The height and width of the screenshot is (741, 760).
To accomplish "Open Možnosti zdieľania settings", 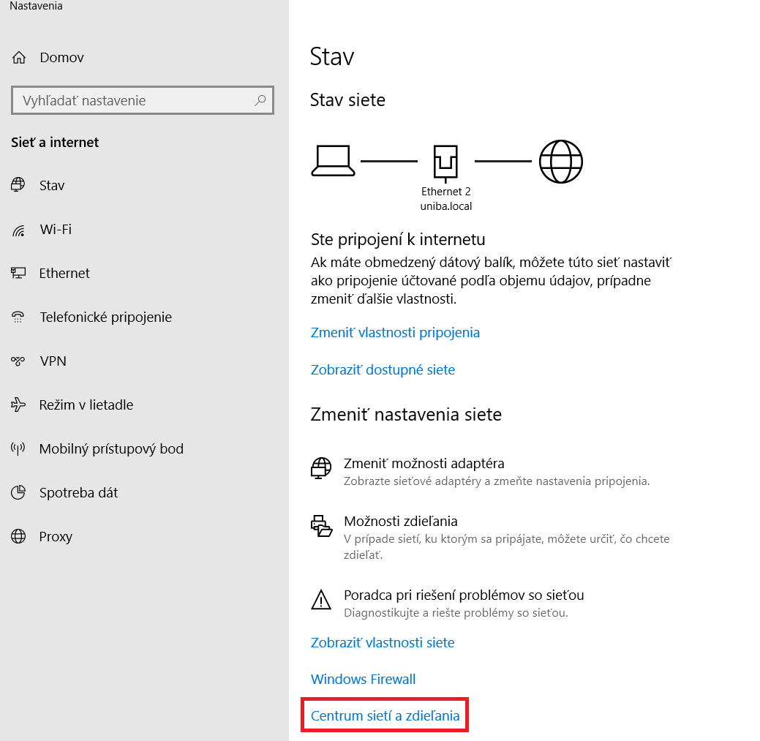I will (400, 522).
